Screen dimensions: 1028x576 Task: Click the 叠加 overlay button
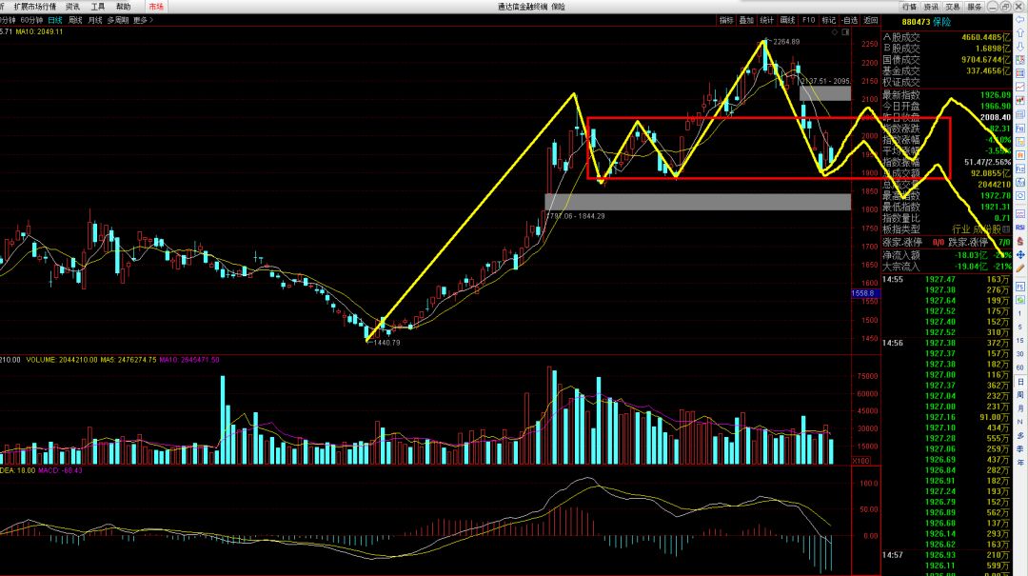coord(747,20)
